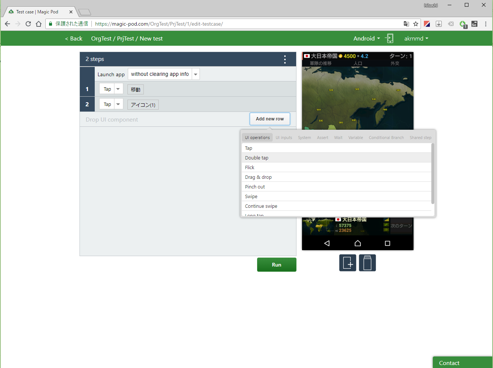Go back in browser history
Viewport: 493px width, 368px height.
[7, 24]
